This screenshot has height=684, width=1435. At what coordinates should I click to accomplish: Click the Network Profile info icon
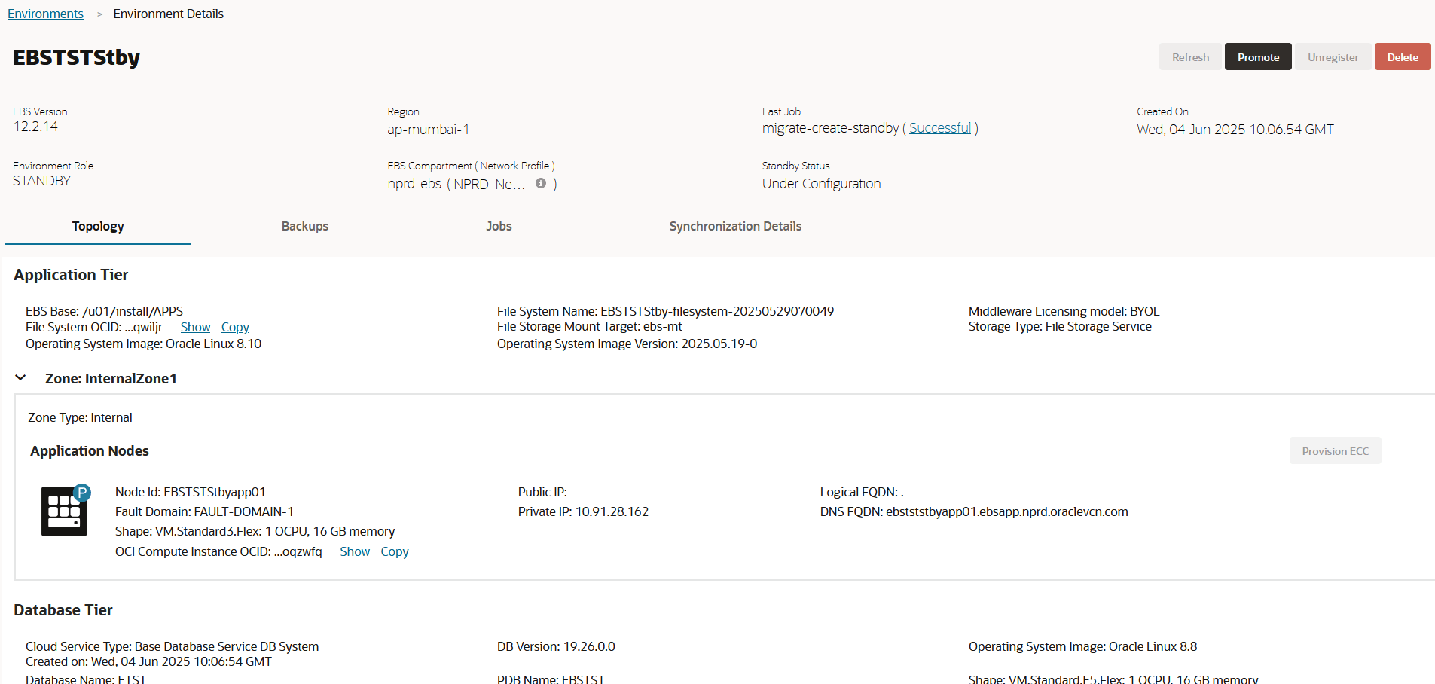point(541,183)
